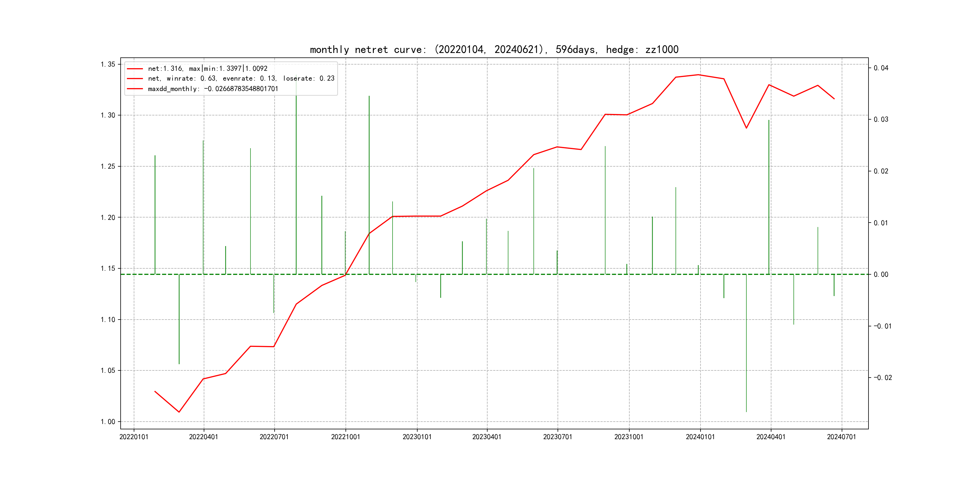Click the red line swatch beside net:1.316
The image size is (965, 482).
135,69
